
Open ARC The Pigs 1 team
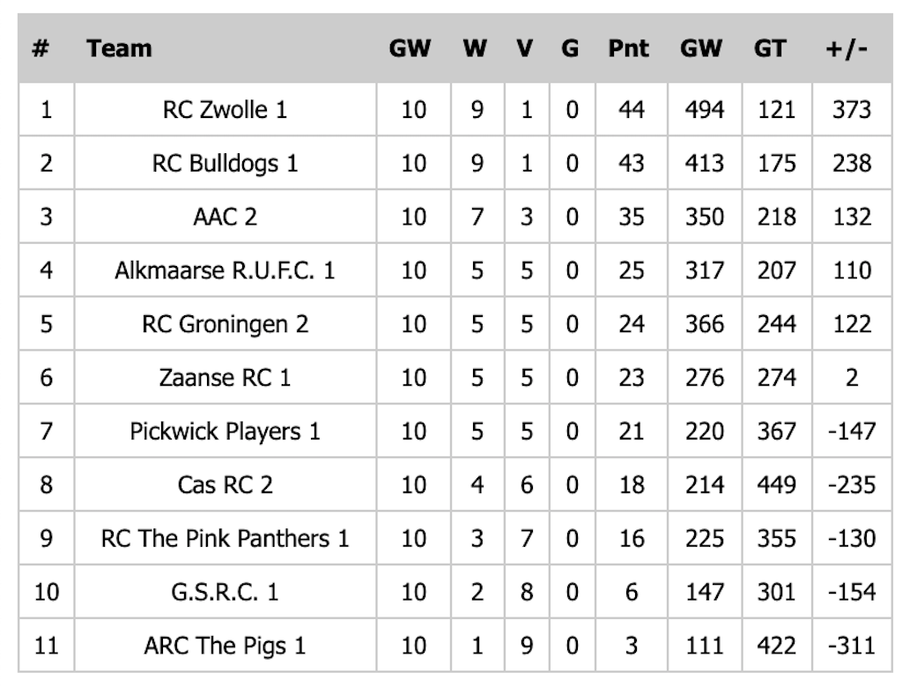225,646
